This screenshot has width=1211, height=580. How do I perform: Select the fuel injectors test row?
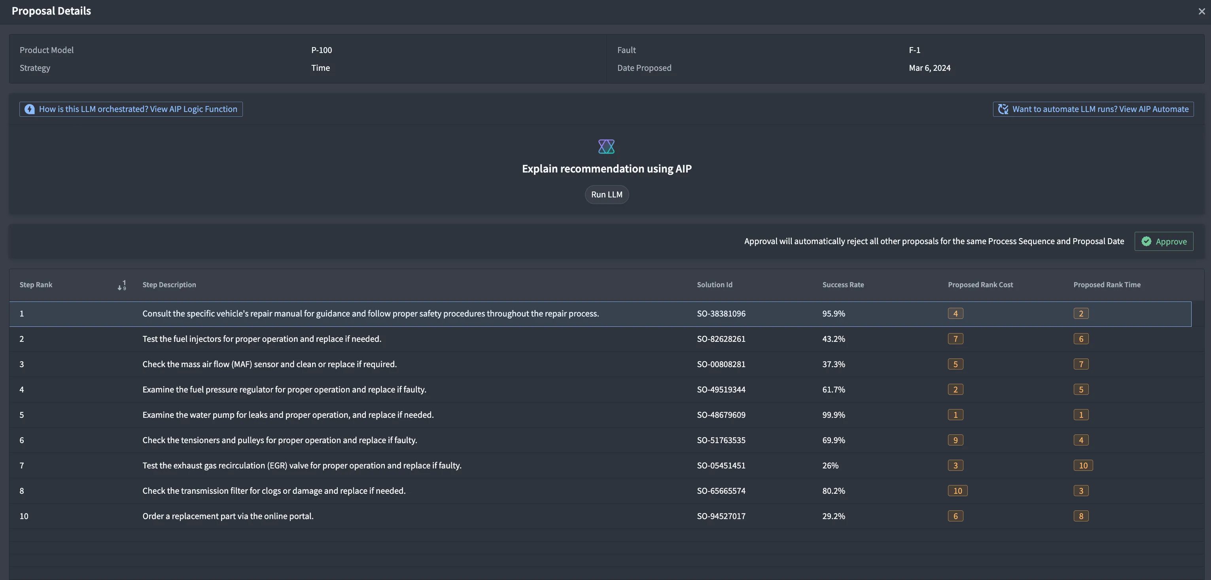click(x=261, y=339)
